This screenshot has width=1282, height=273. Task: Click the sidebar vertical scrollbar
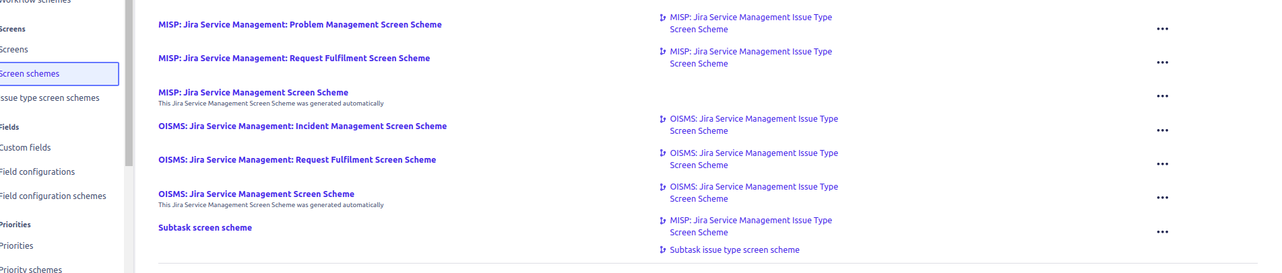click(129, 83)
